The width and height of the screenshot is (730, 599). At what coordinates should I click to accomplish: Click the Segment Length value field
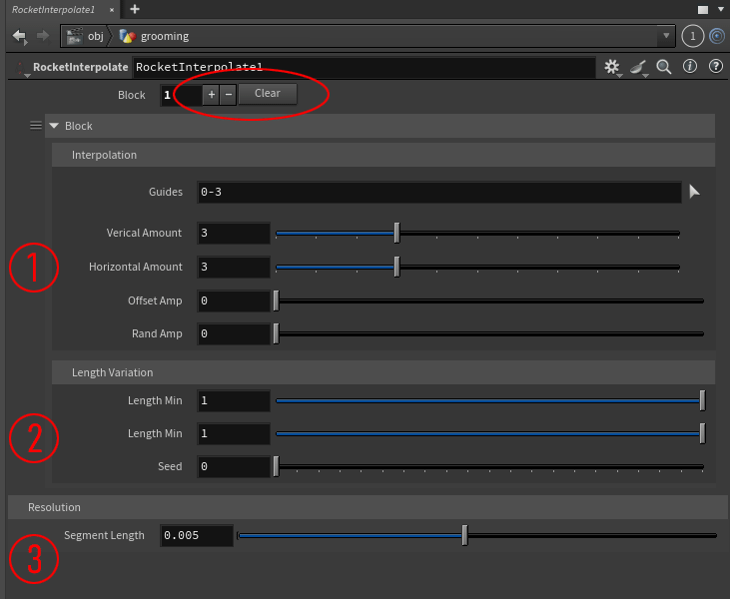[196, 535]
